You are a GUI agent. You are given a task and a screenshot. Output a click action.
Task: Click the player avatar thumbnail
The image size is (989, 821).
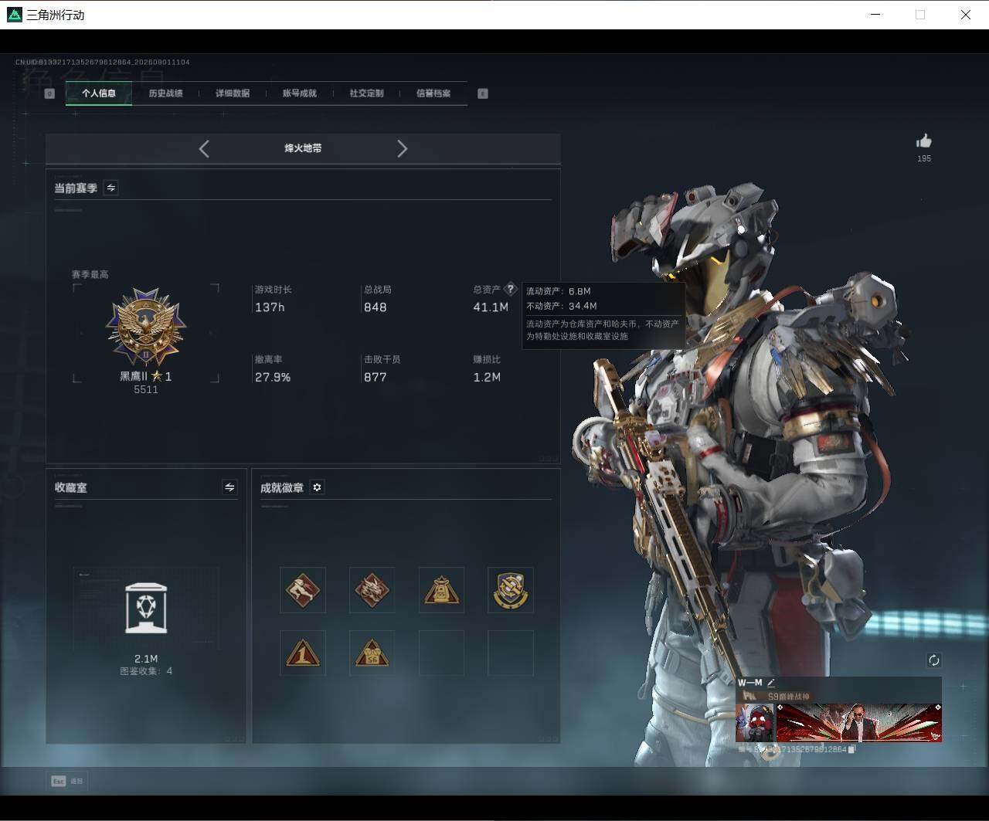(x=755, y=721)
